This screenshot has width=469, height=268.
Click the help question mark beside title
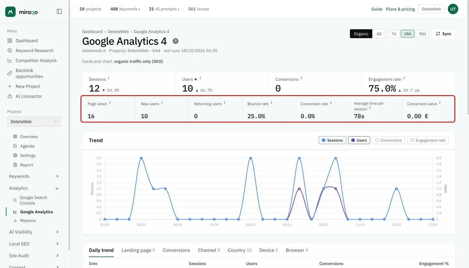click(x=176, y=41)
